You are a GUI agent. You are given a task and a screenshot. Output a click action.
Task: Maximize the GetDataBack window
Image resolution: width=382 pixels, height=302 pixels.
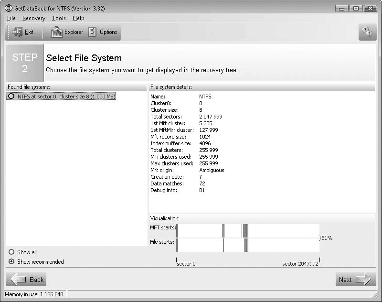point(356,9)
